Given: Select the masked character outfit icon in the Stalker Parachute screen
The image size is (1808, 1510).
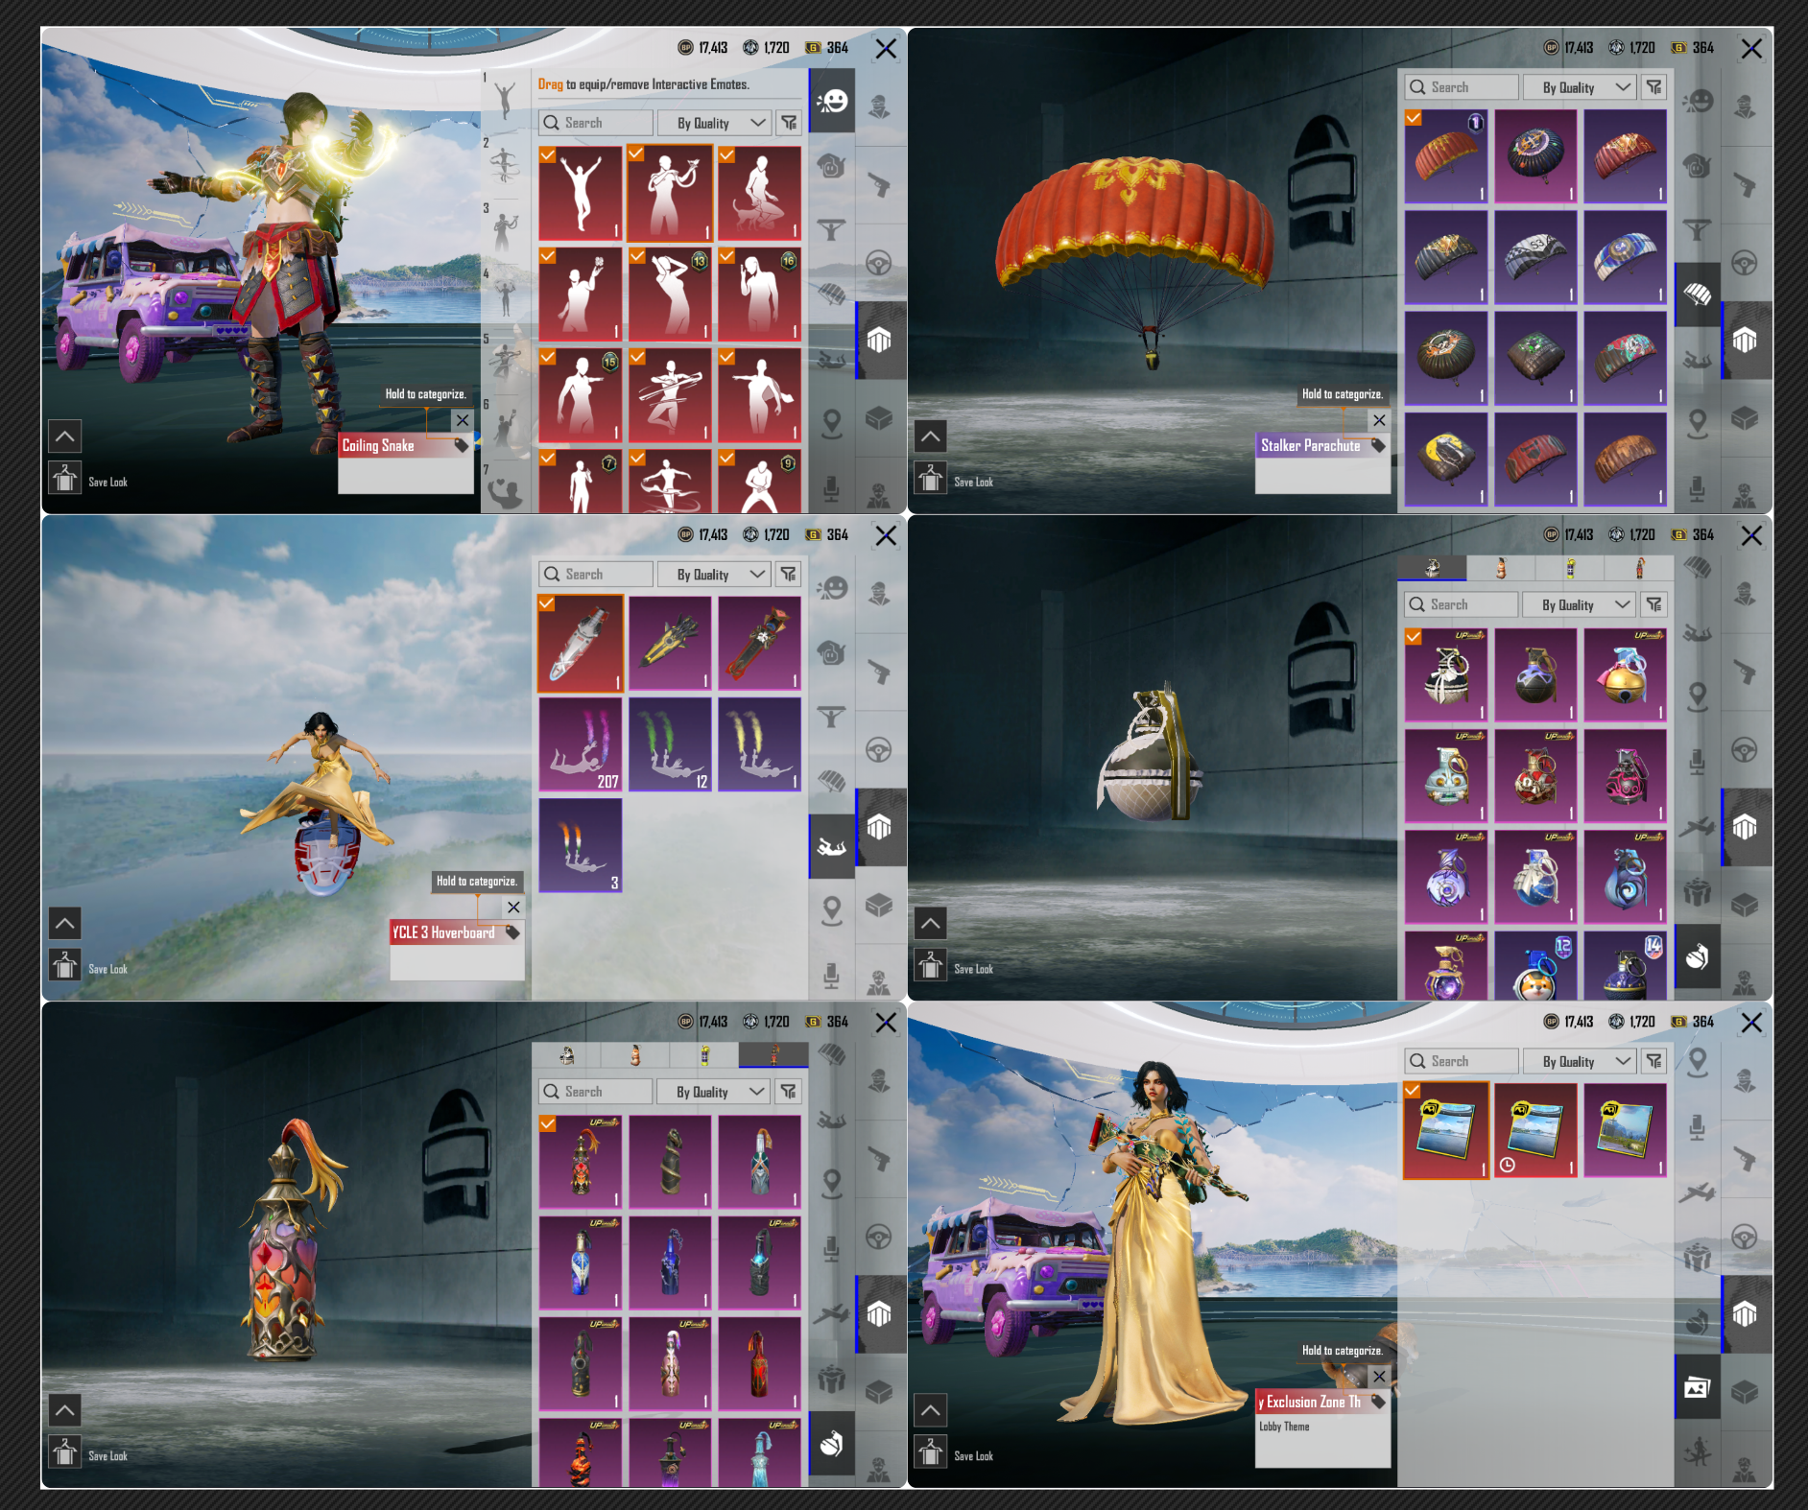Looking at the screenshot, I should 1745,106.
